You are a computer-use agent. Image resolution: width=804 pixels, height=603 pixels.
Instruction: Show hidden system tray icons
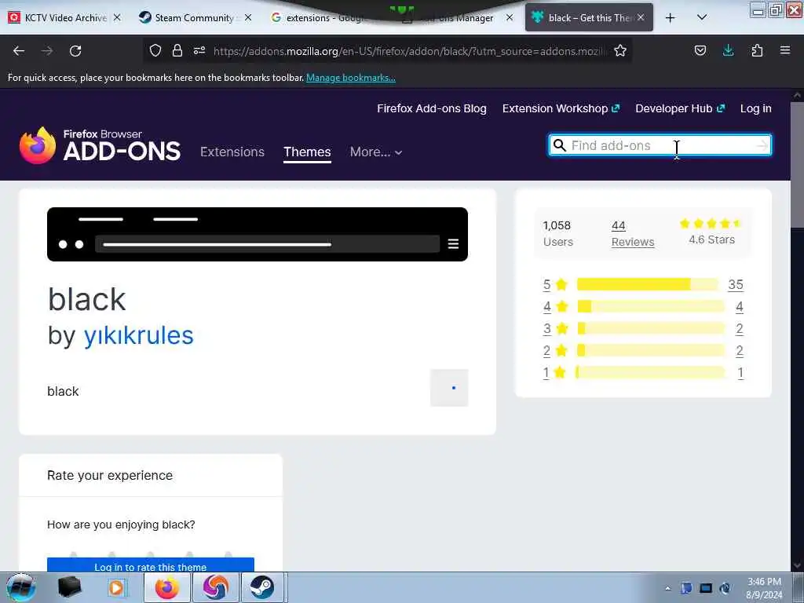667,588
